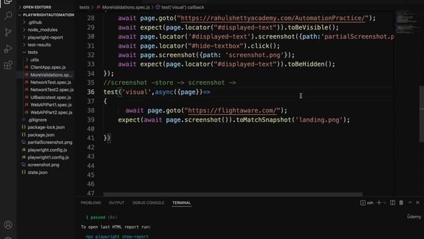Screen dimensions: 424x239
Task: Click 'npx playwright show-report' in terminal
Action: point(117,236)
